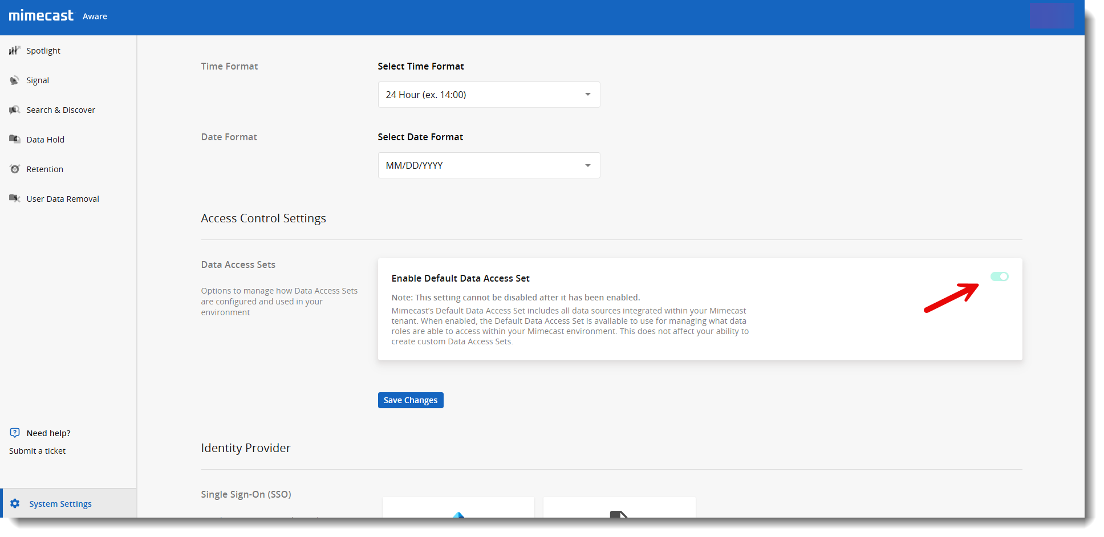1104x537 pixels.
Task: Click the Need help question mark icon
Action: click(14, 432)
